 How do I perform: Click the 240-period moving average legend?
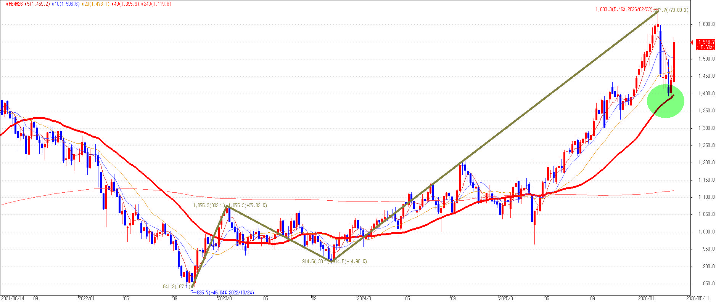point(156,4)
